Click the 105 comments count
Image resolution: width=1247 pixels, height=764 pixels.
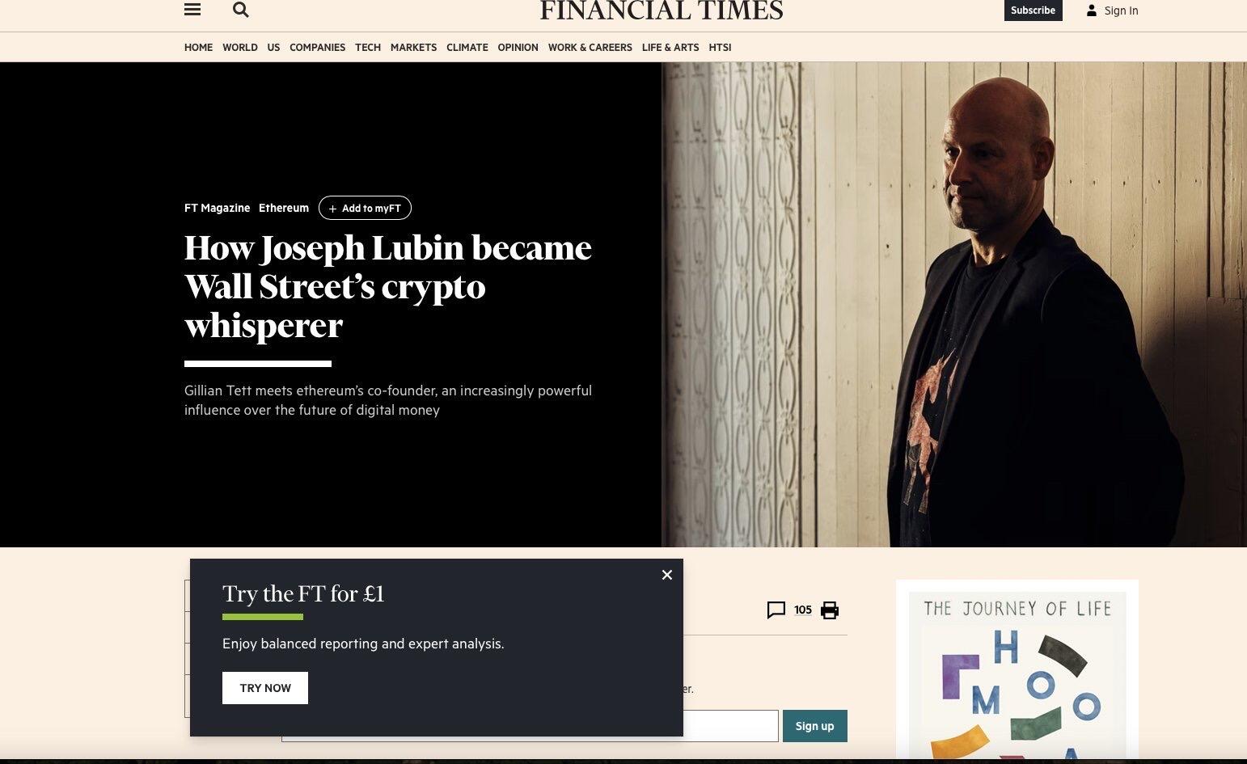803,610
